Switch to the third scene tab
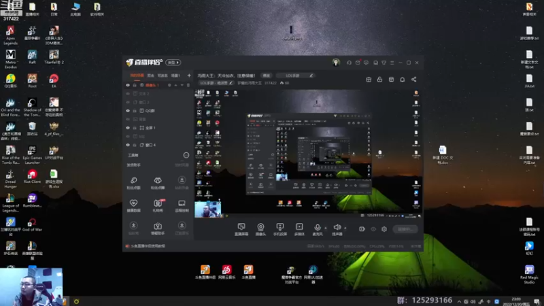This screenshot has height=306, width=544. coord(163,75)
